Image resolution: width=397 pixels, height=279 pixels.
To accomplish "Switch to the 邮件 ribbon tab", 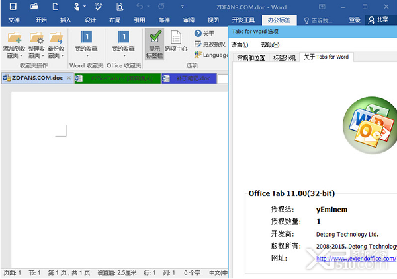I will click(164, 20).
